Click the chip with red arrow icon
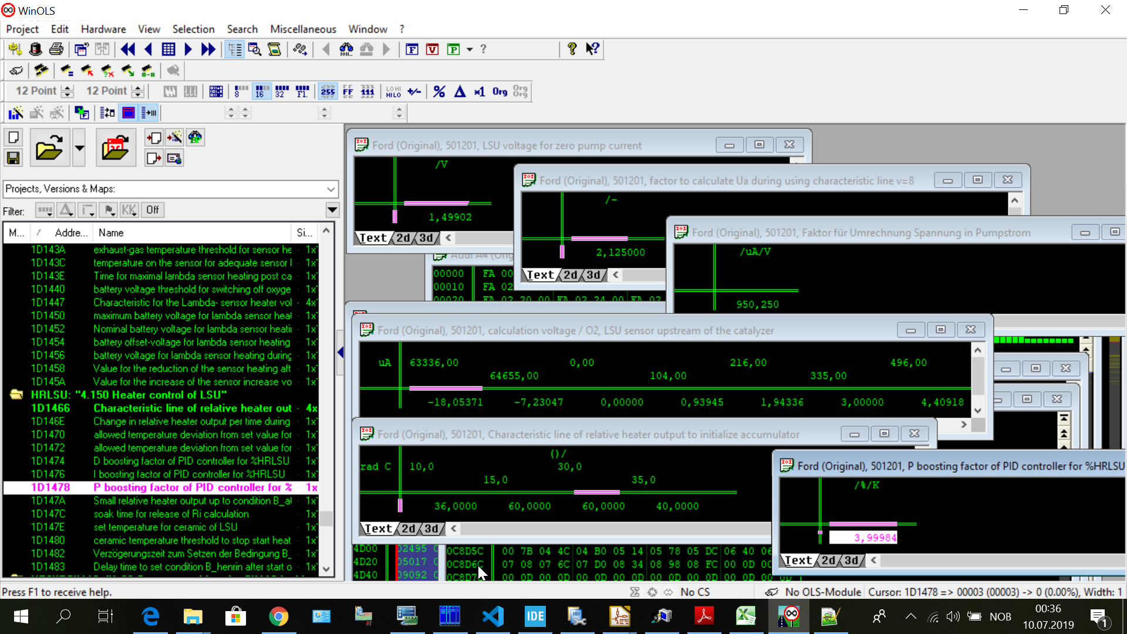The height and width of the screenshot is (634, 1127). 87,70
